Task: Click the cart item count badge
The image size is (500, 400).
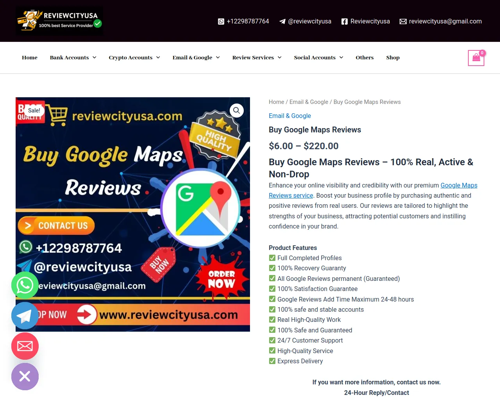Action: point(482,53)
